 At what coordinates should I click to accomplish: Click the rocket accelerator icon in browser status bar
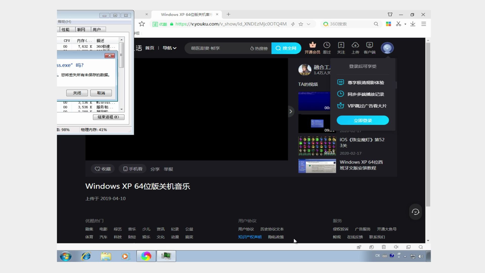(x=359, y=247)
